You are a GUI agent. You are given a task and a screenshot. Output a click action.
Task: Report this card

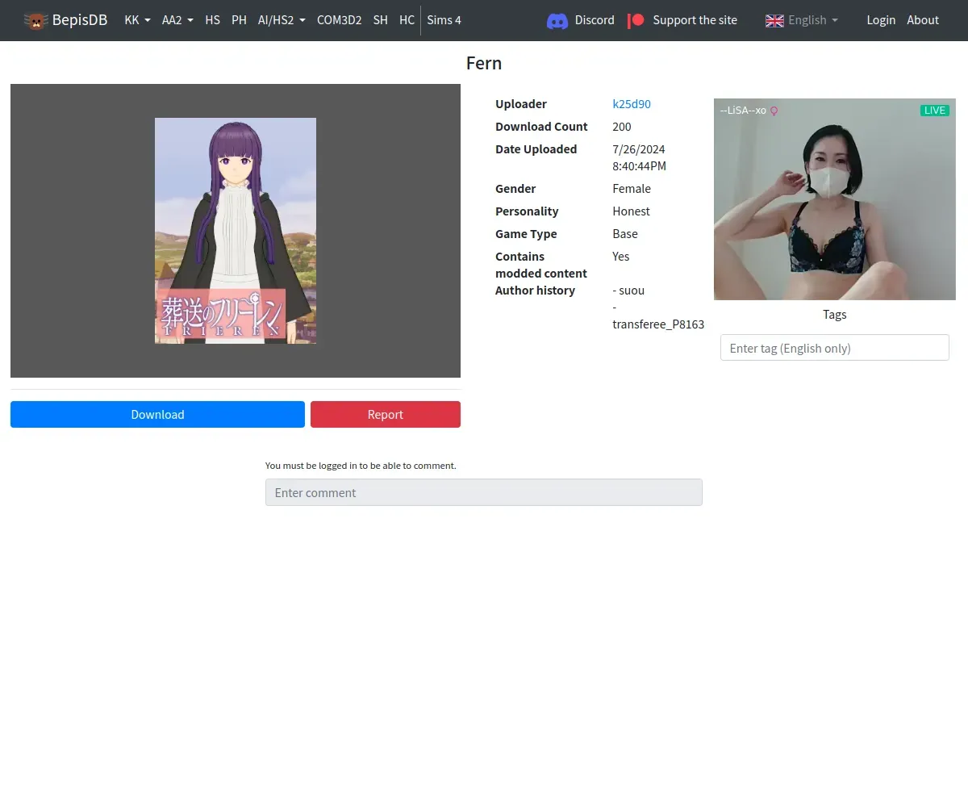[x=386, y=414]
